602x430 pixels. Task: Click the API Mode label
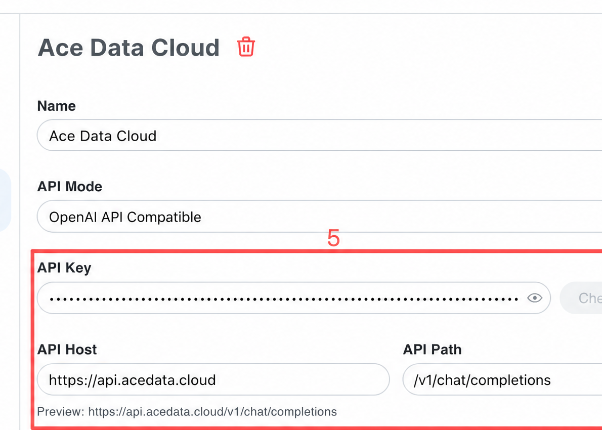(x=69, y=187)
